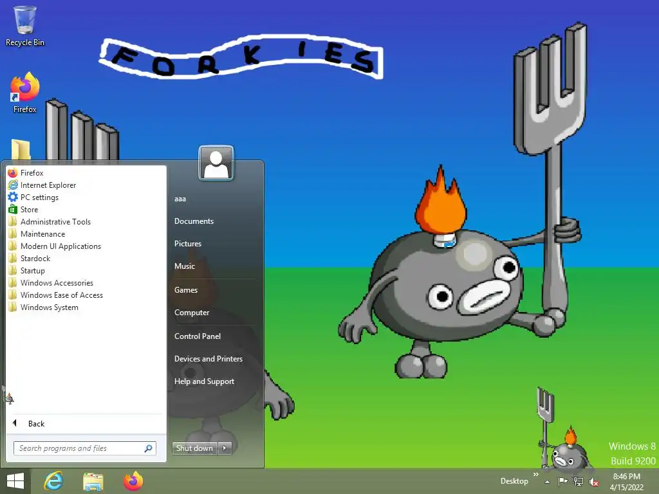Open Documents from the start menu

point(194,221)
